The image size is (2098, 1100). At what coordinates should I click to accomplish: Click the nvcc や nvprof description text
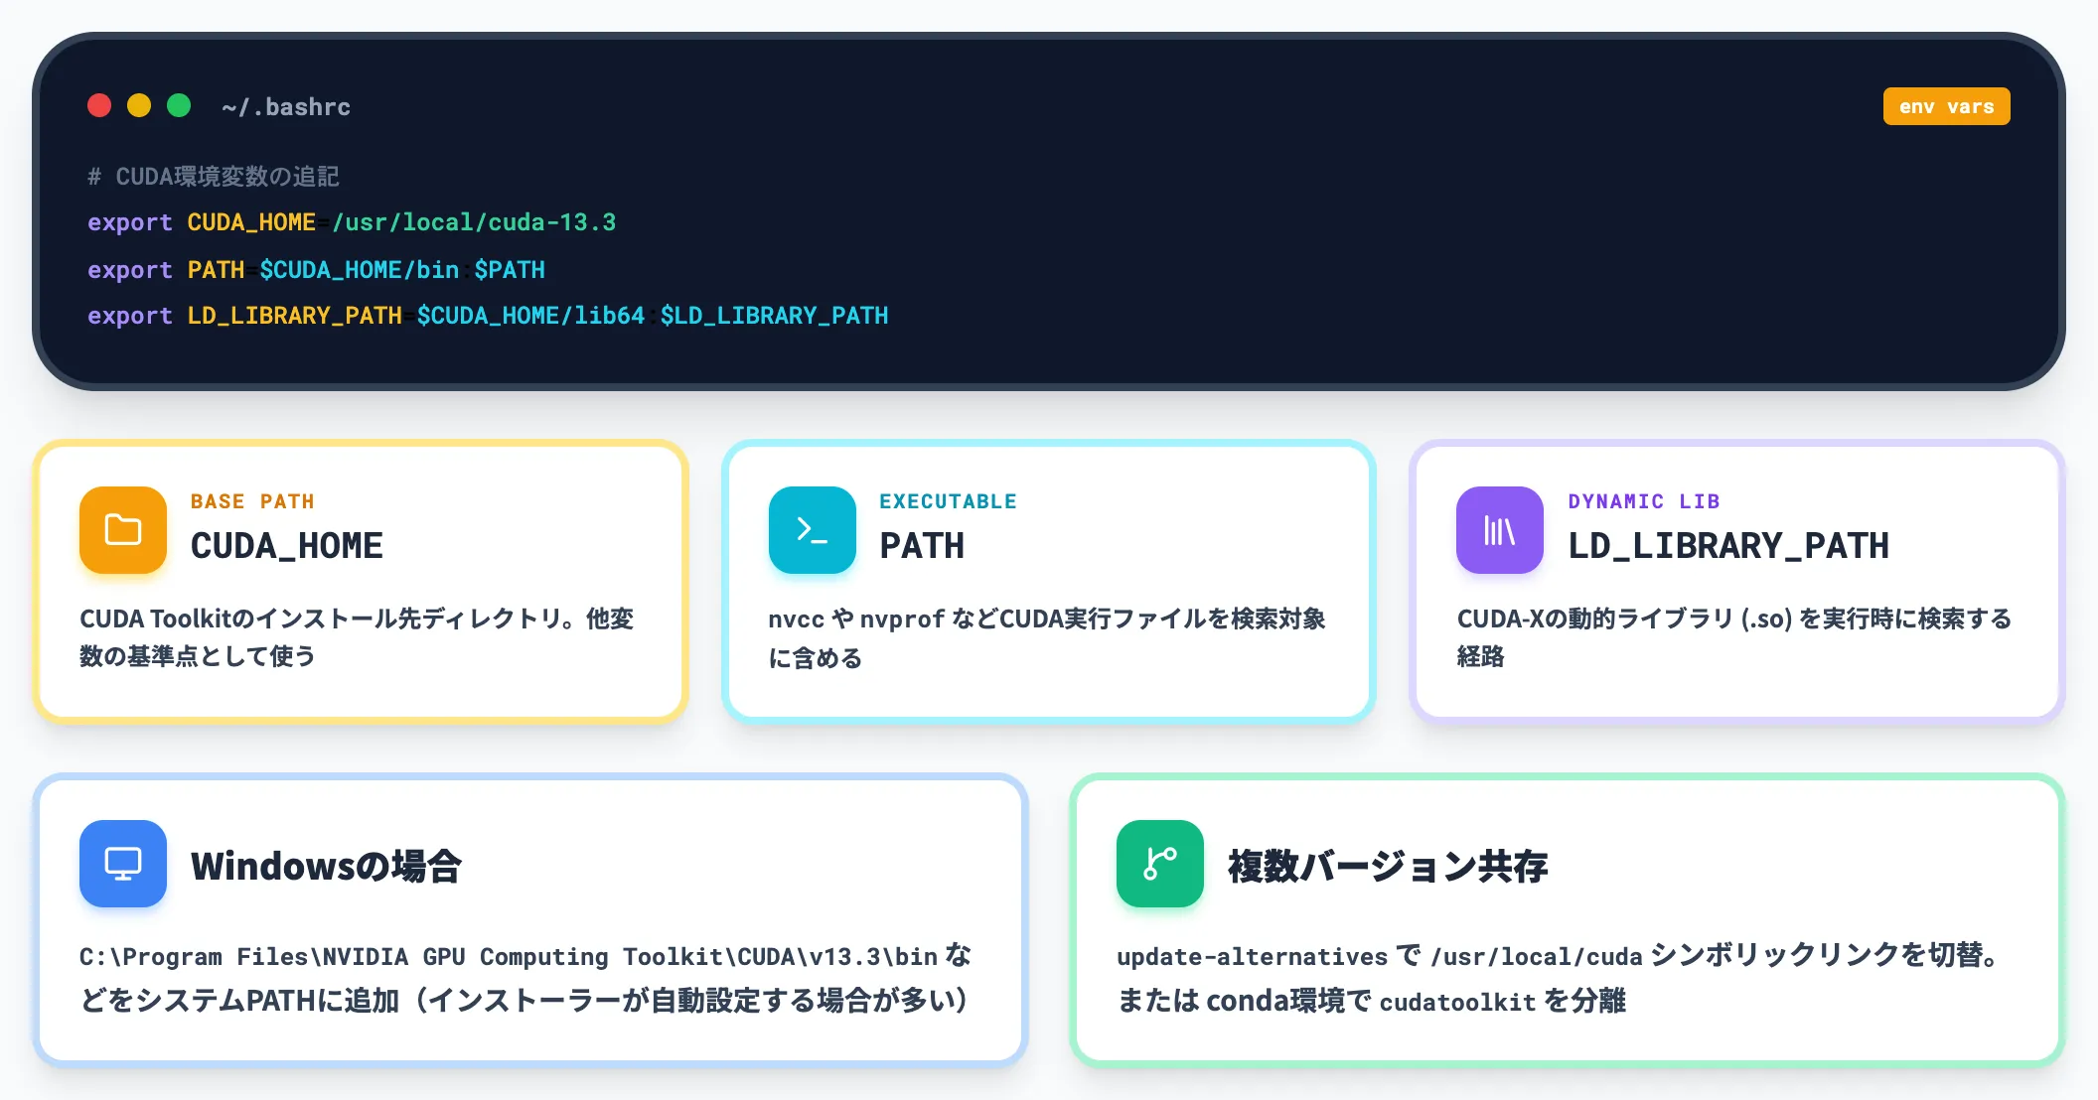pyautogui.click(x=1047, y=637)
